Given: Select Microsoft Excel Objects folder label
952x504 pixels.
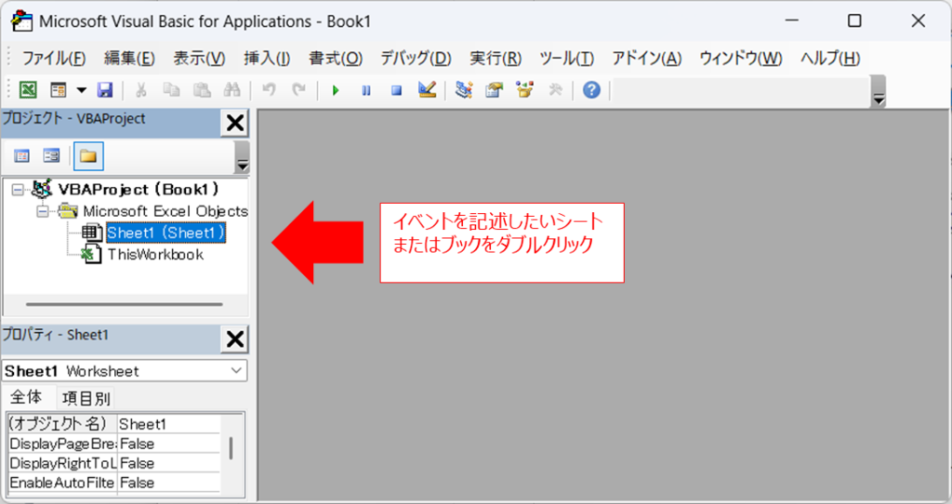Looking at the screenshot, I should point(165,211).
